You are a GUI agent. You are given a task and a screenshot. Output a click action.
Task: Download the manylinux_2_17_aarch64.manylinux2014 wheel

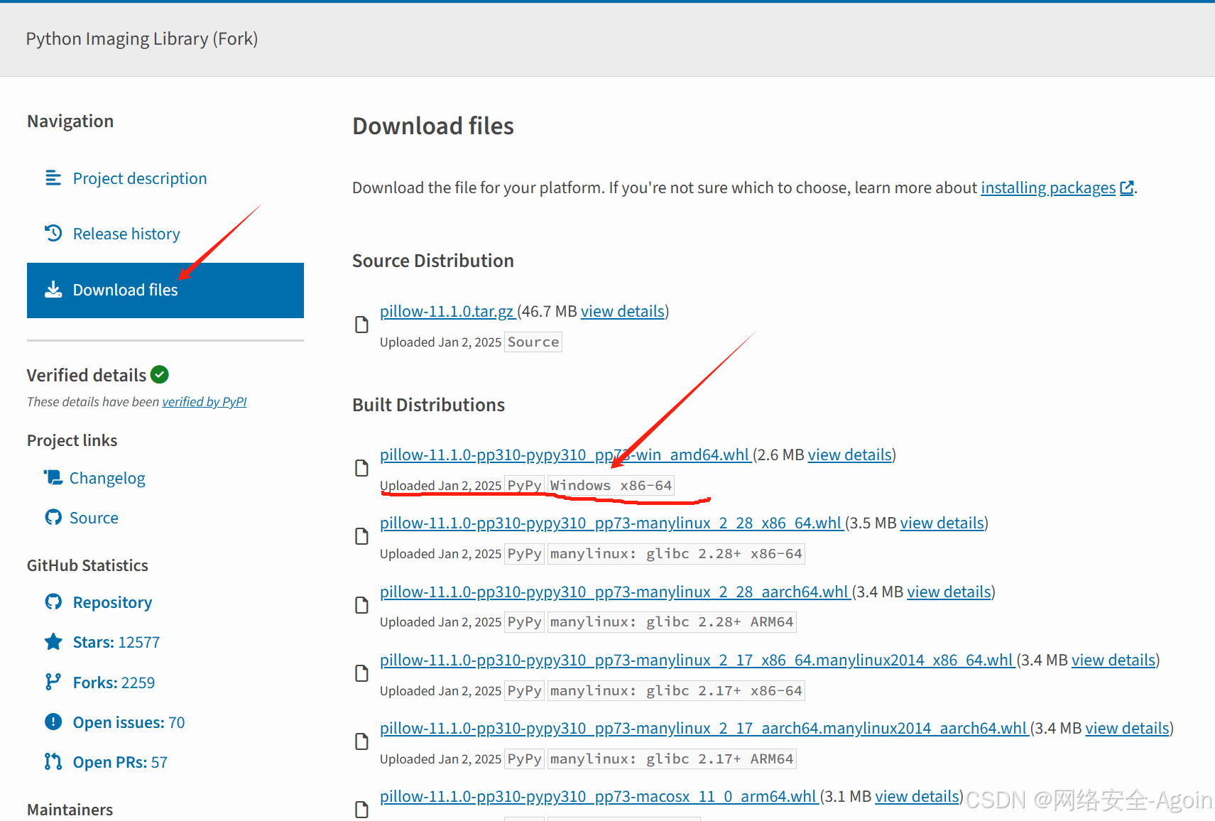coord(704,728)
